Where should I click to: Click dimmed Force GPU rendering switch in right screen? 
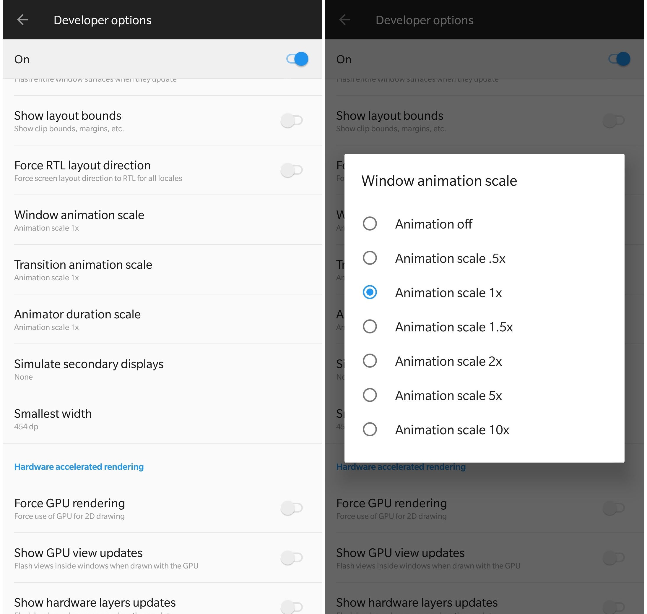613,508
